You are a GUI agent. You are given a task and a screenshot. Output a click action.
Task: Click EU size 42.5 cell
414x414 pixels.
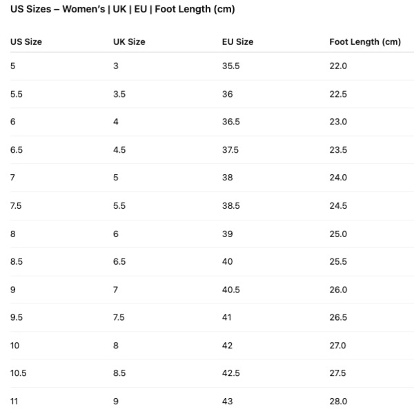tap(231, 373)
